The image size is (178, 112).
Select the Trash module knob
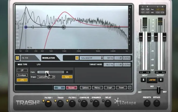pos(60,103)
